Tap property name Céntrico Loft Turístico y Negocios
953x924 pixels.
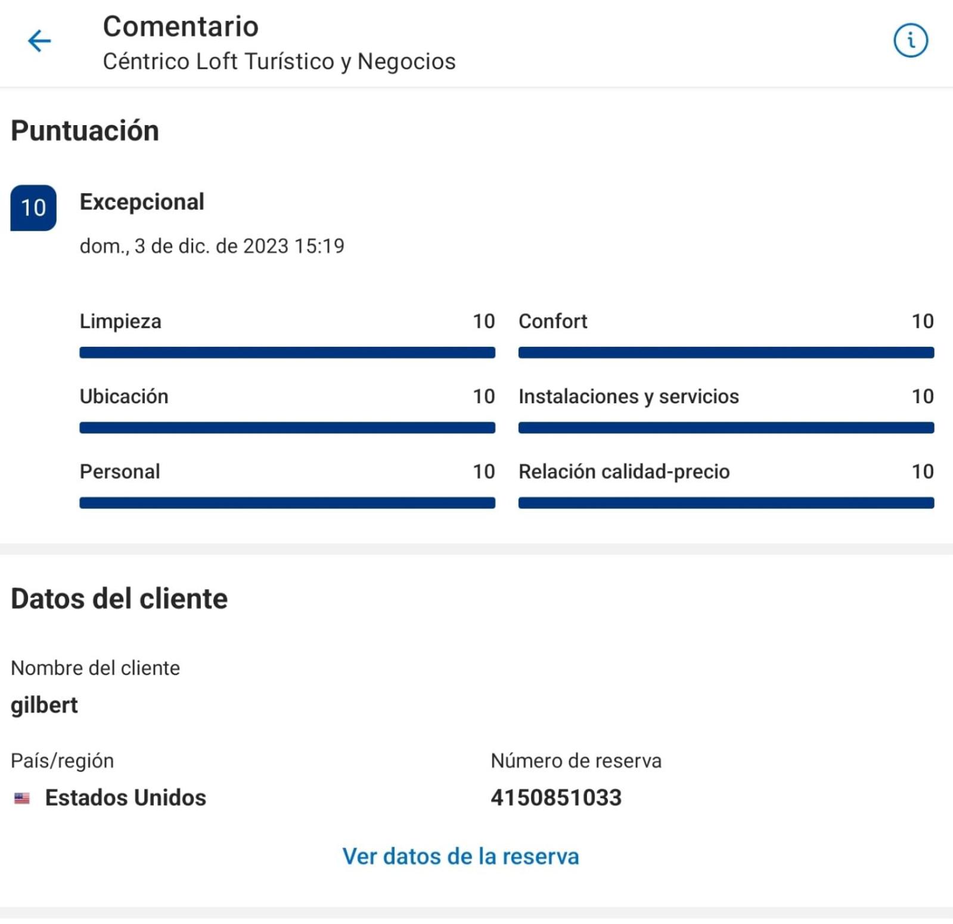279,61
